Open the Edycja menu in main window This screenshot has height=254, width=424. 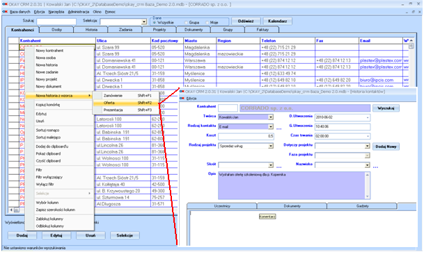pyautogui.click(x=40, y=12)
